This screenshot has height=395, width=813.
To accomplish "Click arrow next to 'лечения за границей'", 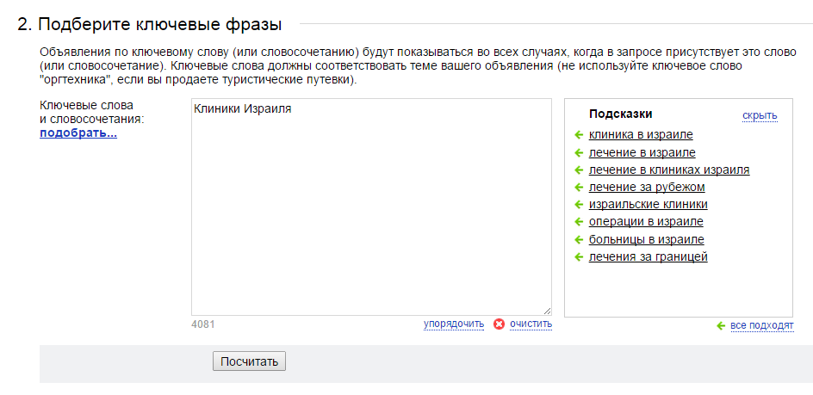I will [579, 257].
